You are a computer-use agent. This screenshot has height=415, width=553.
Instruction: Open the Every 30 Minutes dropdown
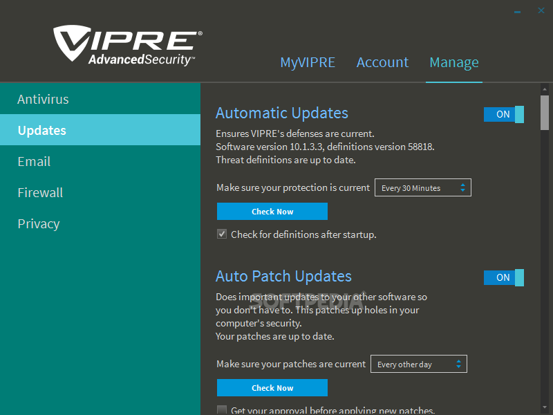pyautogui.click(x=422, y=187)
